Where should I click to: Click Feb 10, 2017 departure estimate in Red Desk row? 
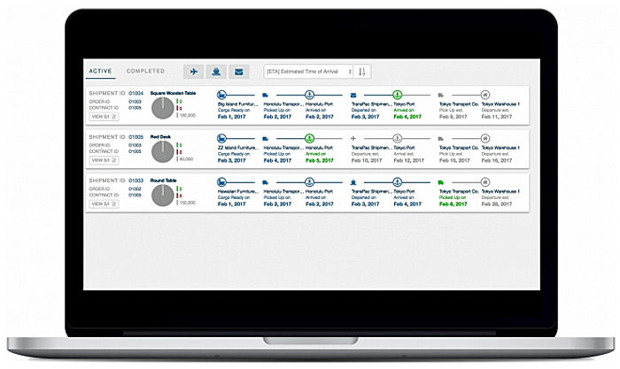click(367, 160)
